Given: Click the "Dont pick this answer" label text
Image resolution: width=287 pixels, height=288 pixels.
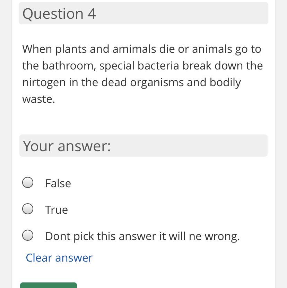Looking at the screenshot, I should tap(142, 236).
